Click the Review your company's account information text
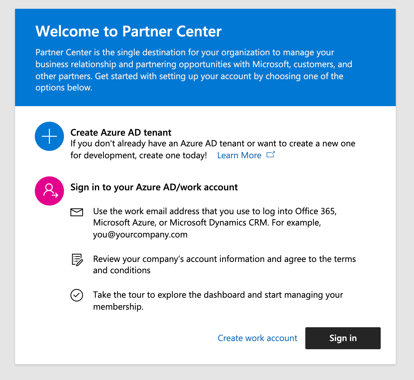Viewport: 414px width, 380px height. point(224,259)
